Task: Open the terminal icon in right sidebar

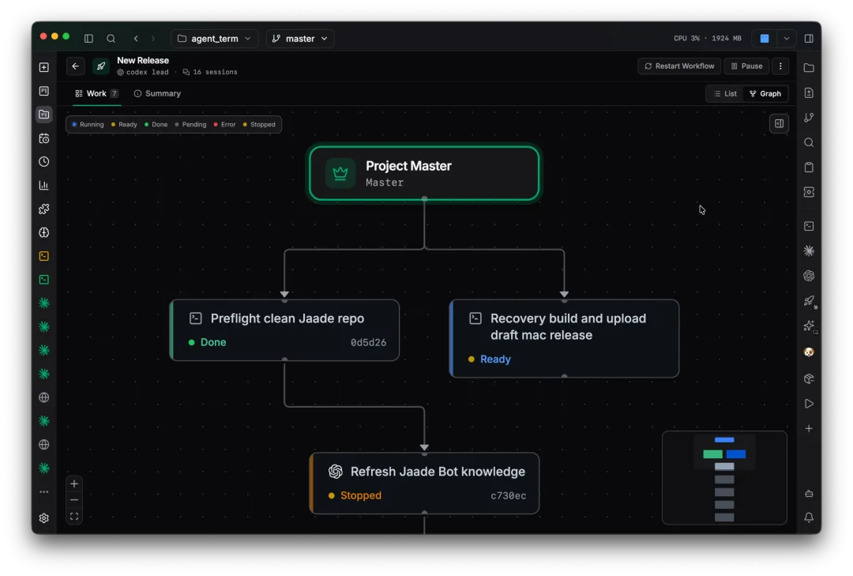Action: (x=809, y=226)
